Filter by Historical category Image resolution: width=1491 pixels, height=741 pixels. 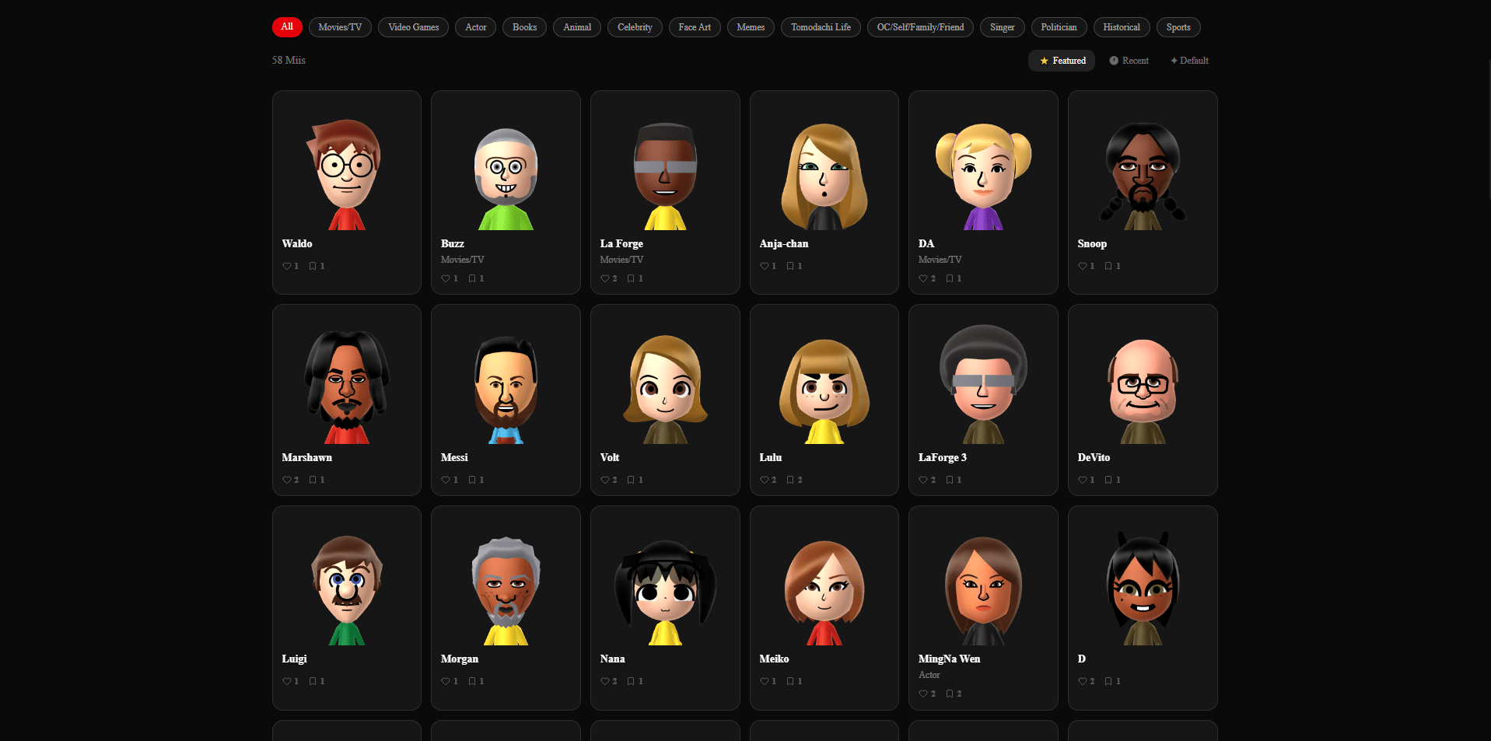point(1122,27)
